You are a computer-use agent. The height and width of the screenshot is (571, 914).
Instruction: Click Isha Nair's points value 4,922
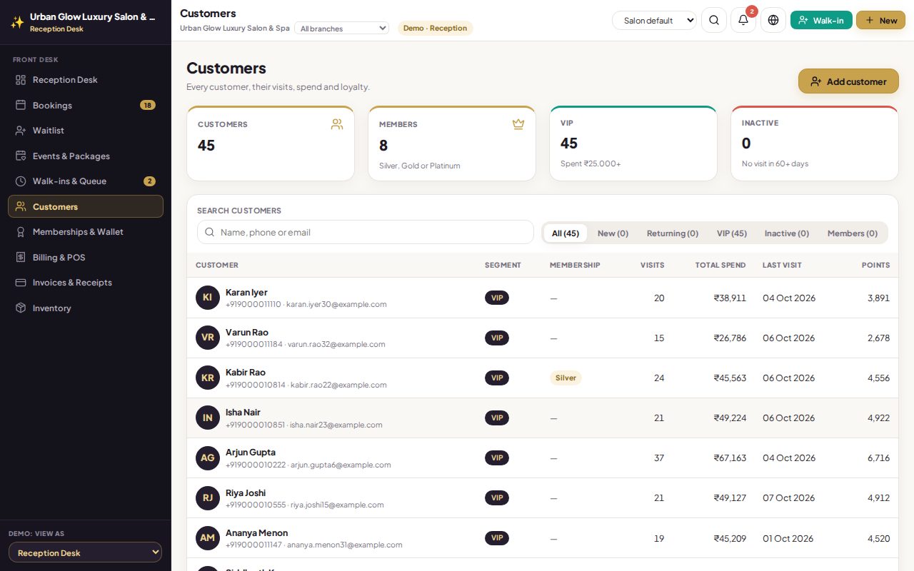pos(878,418)
